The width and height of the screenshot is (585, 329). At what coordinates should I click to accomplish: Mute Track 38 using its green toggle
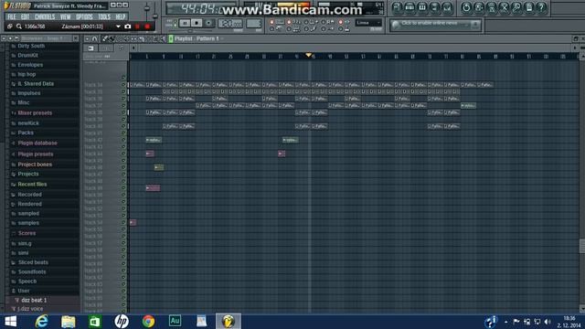coord(123,112)
